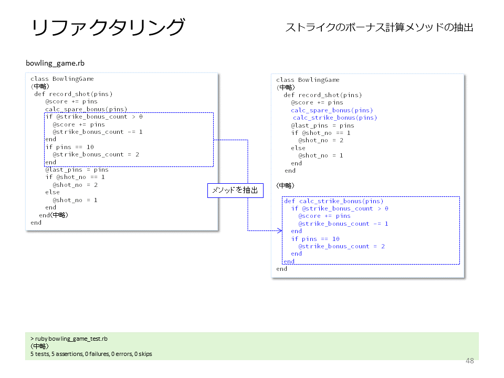
Task: Click 'if @strike_bonus_count > 0' in the left panel
Action: [94, 117]
